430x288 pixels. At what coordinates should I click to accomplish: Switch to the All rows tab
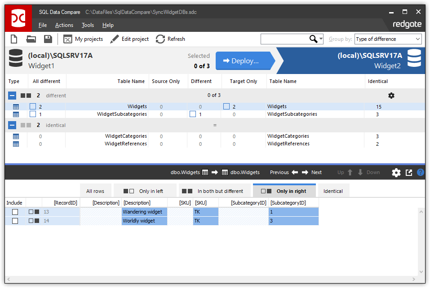95,191
